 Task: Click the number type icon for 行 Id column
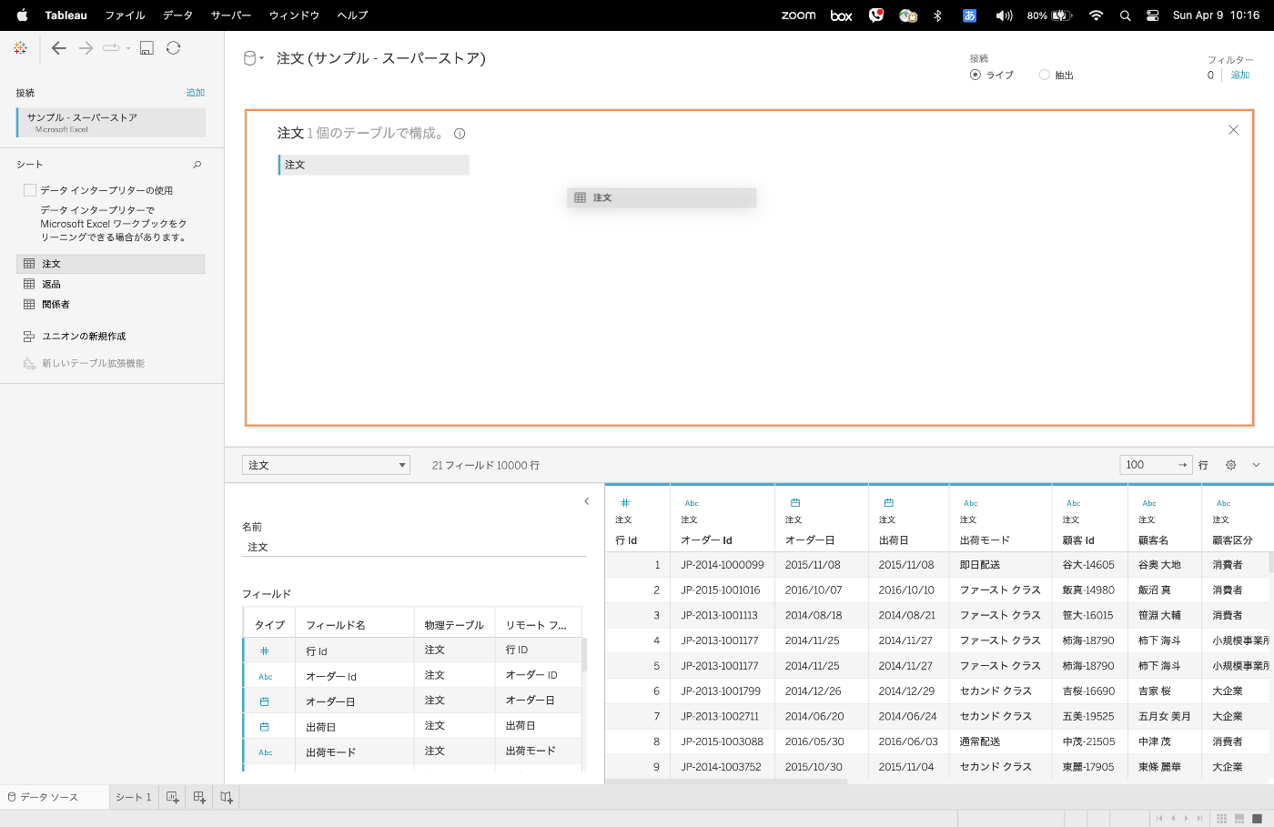coord(625,502)
